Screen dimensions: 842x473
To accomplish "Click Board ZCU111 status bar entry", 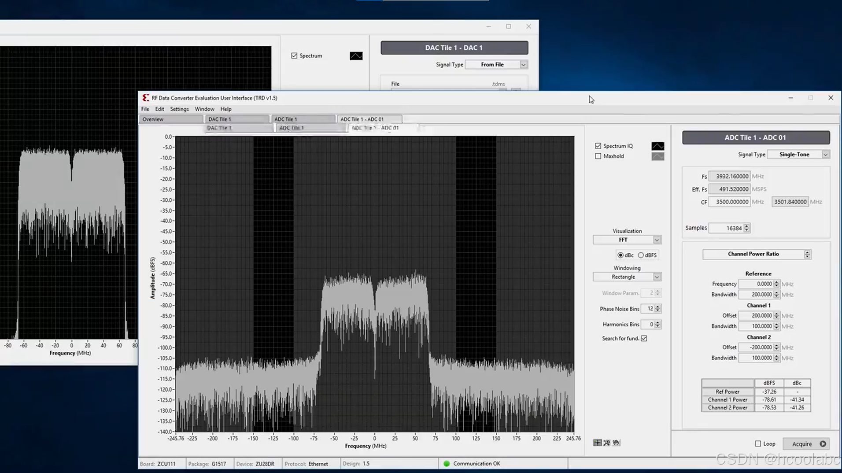I will (x=158, y=464).
